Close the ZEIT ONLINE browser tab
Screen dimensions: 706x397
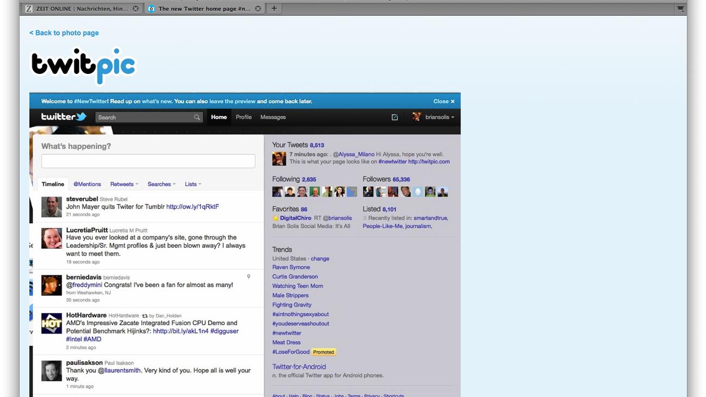point(136,9)
